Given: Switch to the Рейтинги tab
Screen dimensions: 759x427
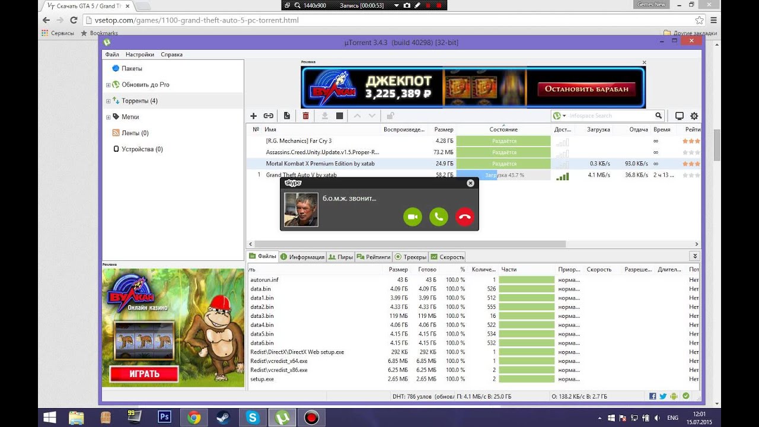Looking at the screenshot, I should pos(374,257).
